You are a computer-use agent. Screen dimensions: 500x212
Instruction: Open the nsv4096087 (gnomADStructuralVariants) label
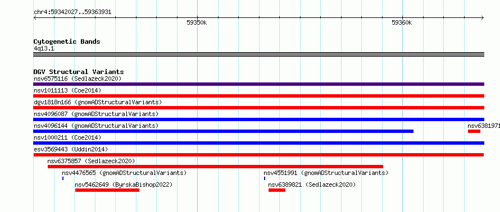coord(96,114)
